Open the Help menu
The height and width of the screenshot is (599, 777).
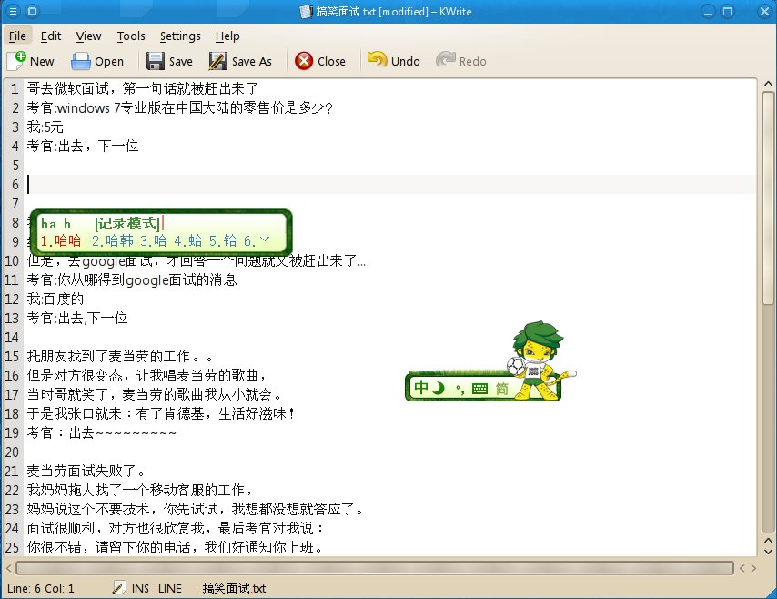pyautogui.click(x=227, y=36)
